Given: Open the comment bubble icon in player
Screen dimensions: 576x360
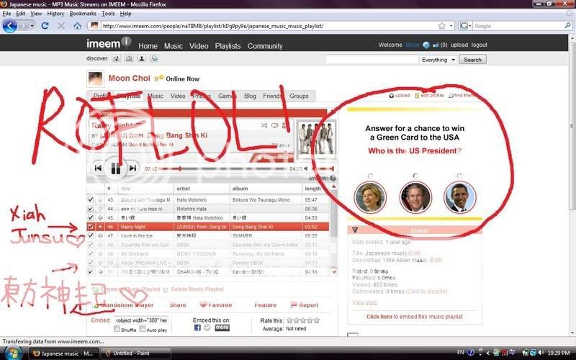Looking at the screenshot, I should [x=274, y=125].
